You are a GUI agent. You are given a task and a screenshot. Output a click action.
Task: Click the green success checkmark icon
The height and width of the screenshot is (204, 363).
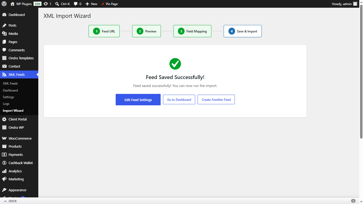click(175, 64)
